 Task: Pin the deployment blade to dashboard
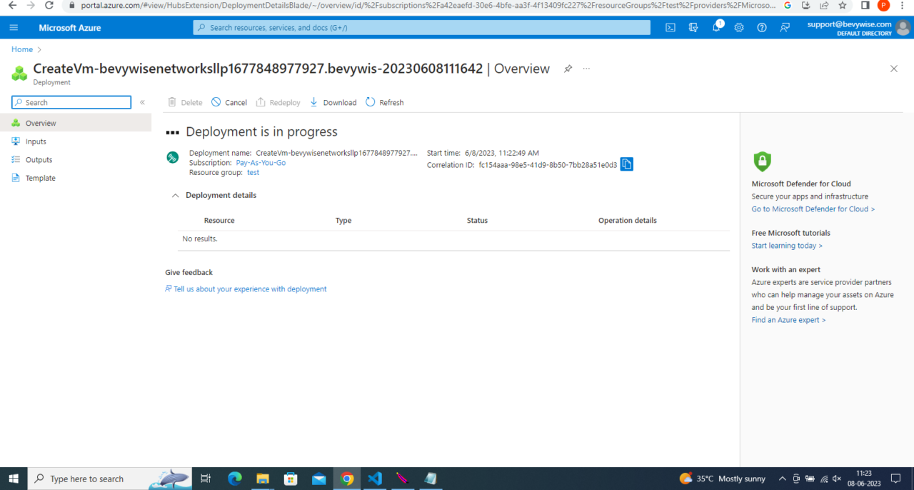[x=568, y=69]
